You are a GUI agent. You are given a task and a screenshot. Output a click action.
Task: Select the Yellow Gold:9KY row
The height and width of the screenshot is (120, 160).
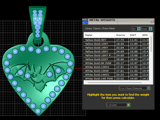(x=116, y=40)
